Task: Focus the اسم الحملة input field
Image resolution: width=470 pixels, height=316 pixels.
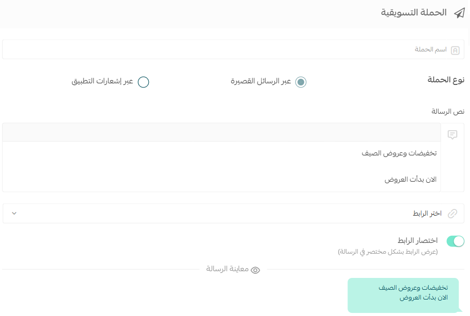Action: [233, 49]
